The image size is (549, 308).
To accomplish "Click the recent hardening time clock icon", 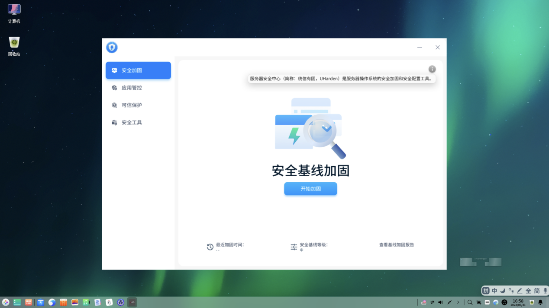I will 210,247.
